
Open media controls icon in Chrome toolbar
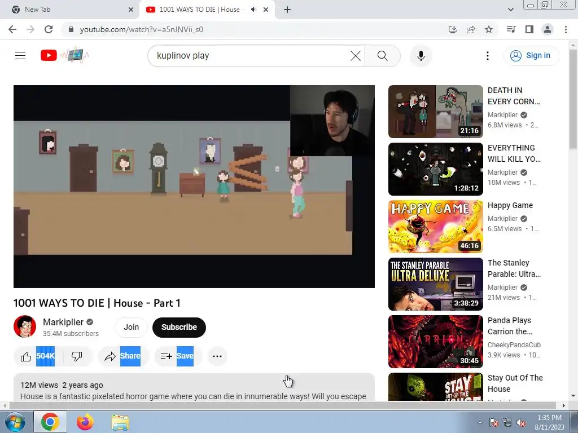[511, 29]
